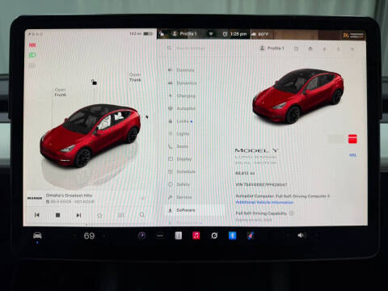Screen dimensions: 388x291
Task: Tap the volume speaker icon
Action: pos(301,235)
